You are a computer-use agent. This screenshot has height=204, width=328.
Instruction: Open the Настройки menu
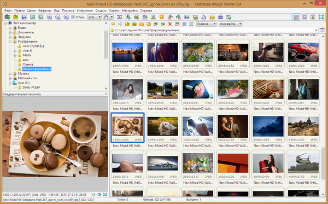[130, 10]
